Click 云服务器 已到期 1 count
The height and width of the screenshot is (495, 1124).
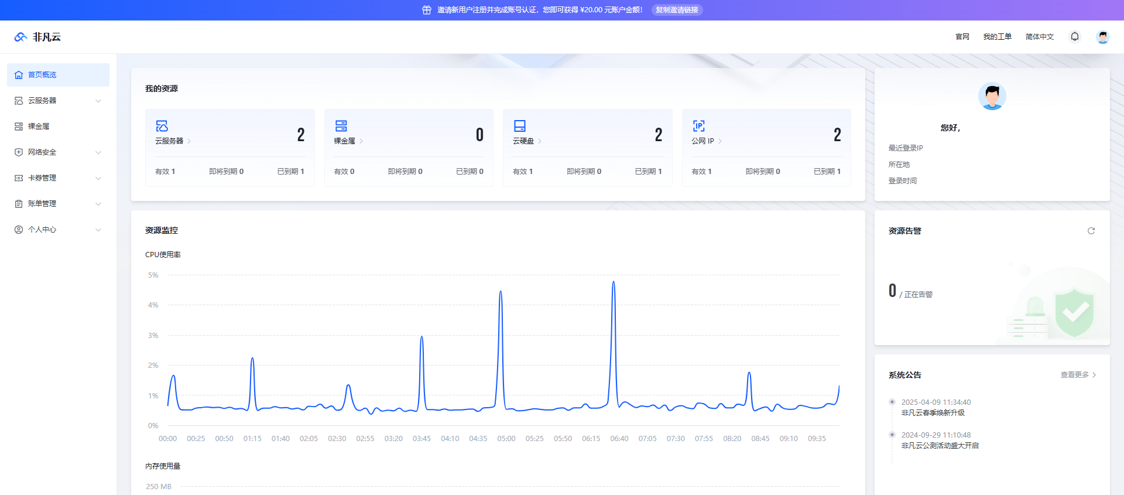291,172
